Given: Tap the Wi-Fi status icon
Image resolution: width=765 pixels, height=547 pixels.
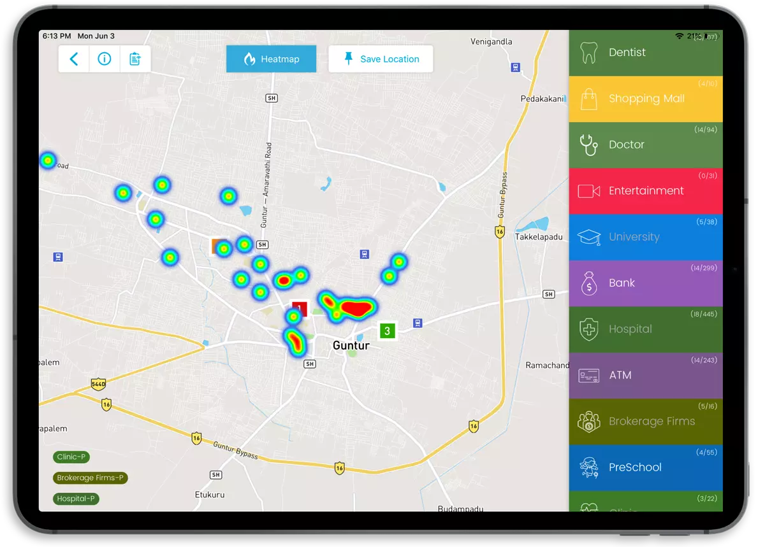Looking at the screenshot, I should point(680,36).
